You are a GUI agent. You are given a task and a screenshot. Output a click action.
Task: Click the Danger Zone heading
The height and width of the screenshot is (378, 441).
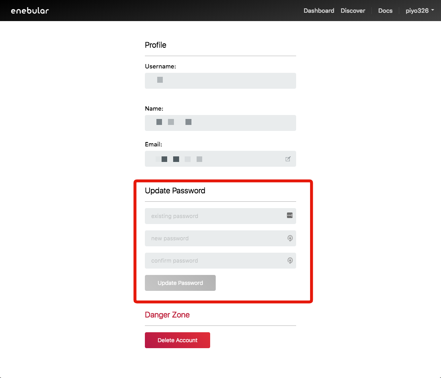[x=167, y=315]
